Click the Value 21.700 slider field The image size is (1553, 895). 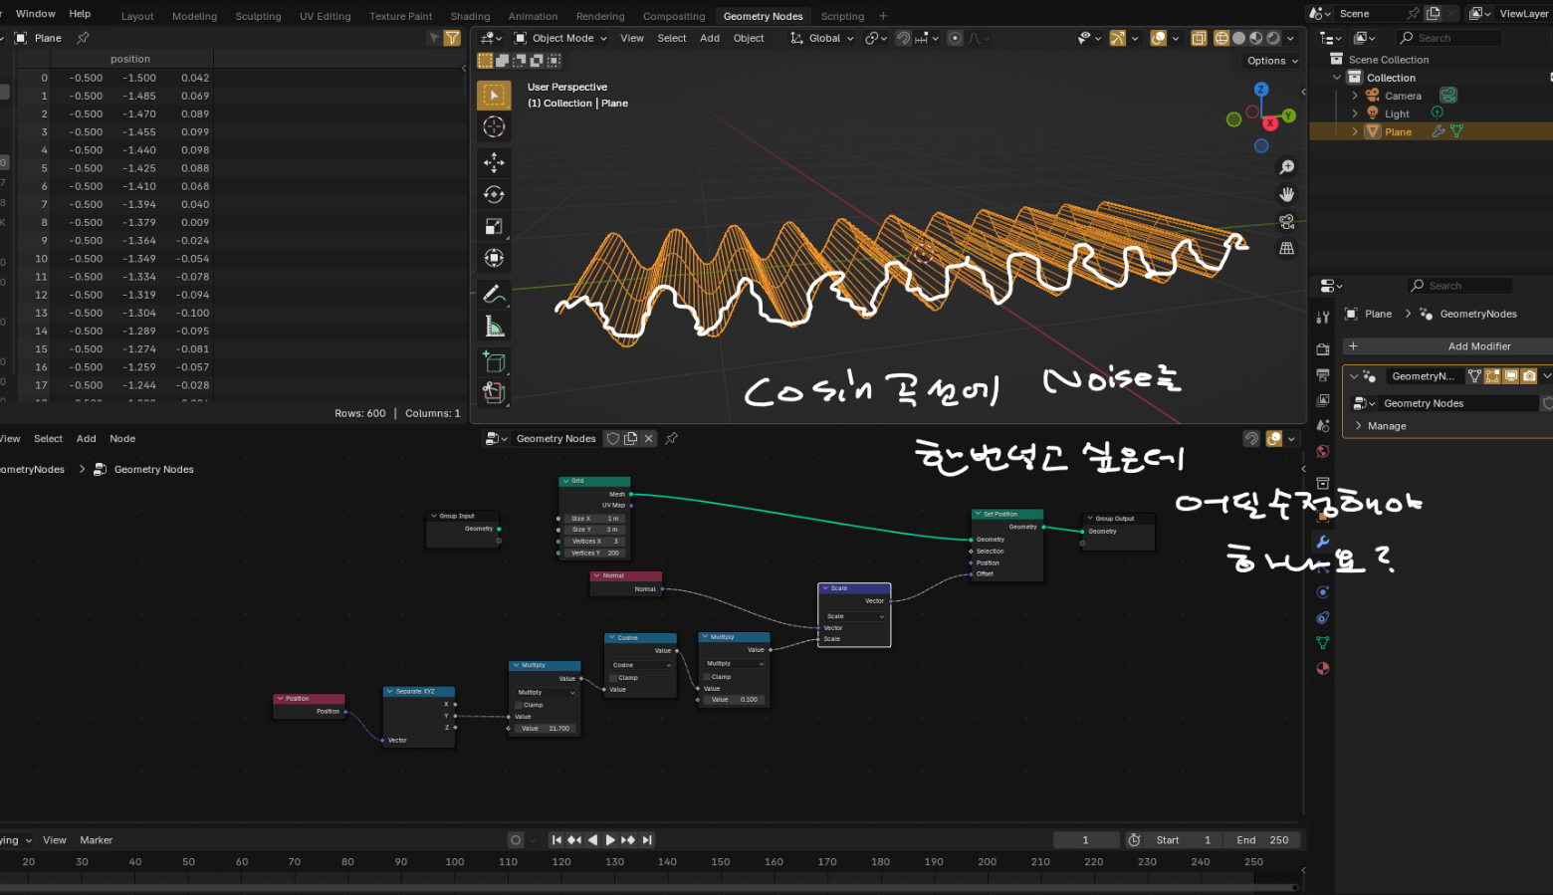545,729
